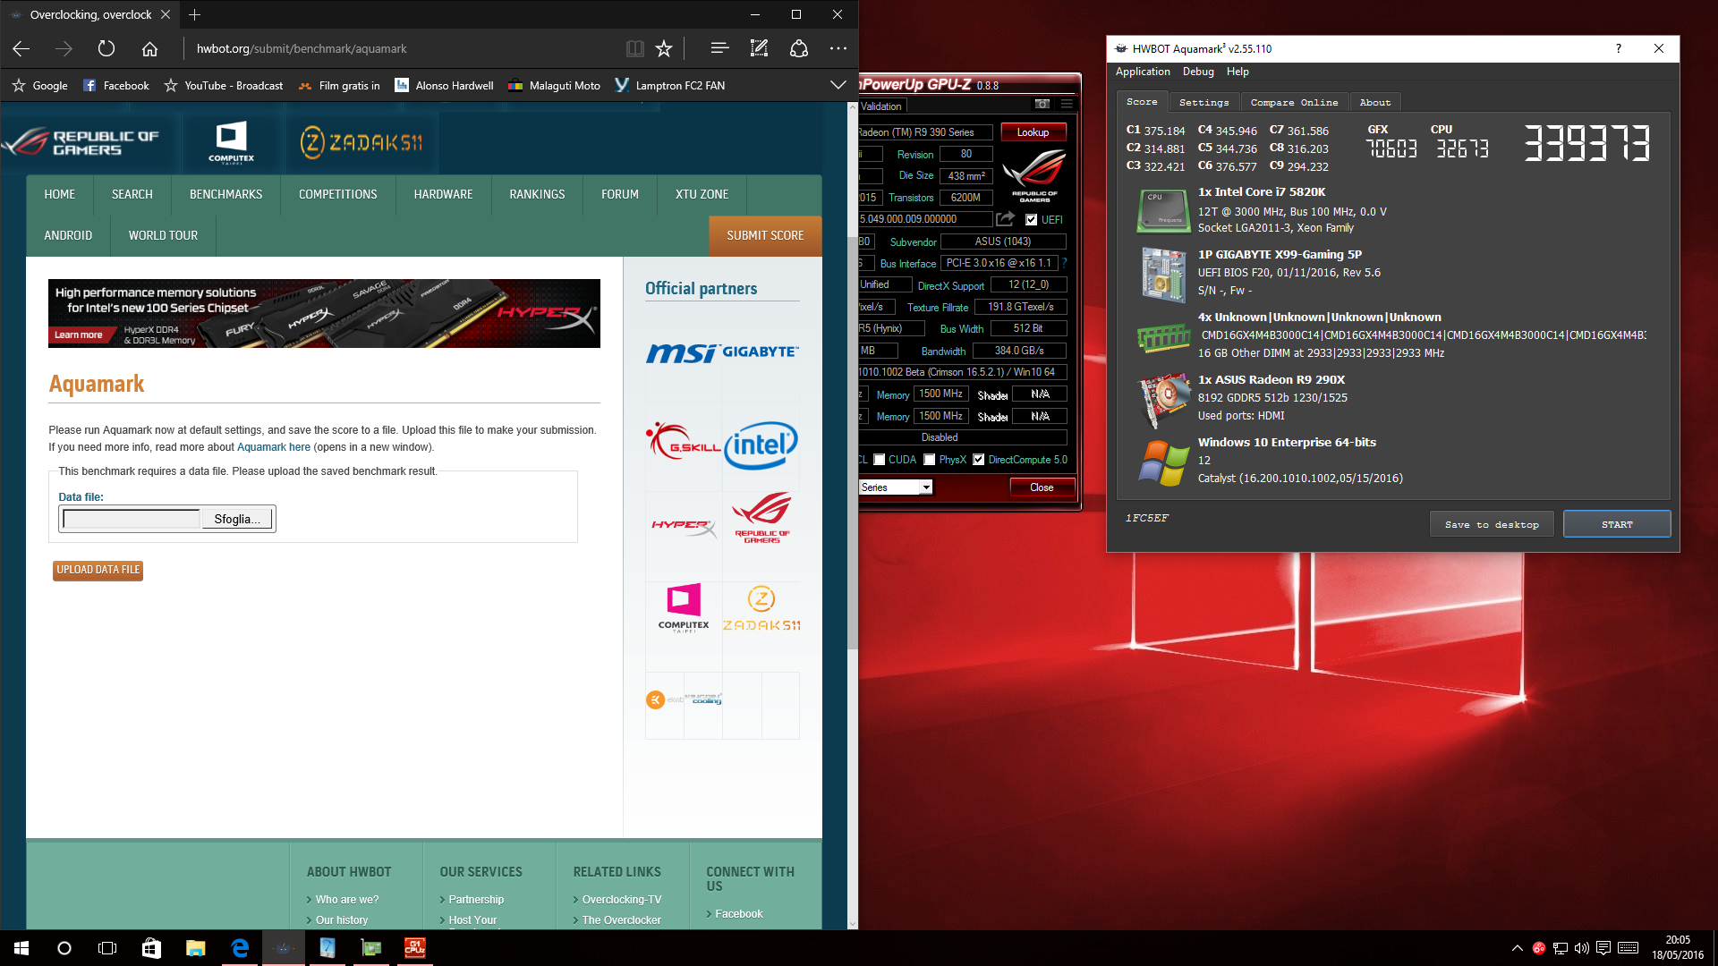Refresh the hwbot page
The width and height of the screenshot is (1718, 966).
click(106, 48)
